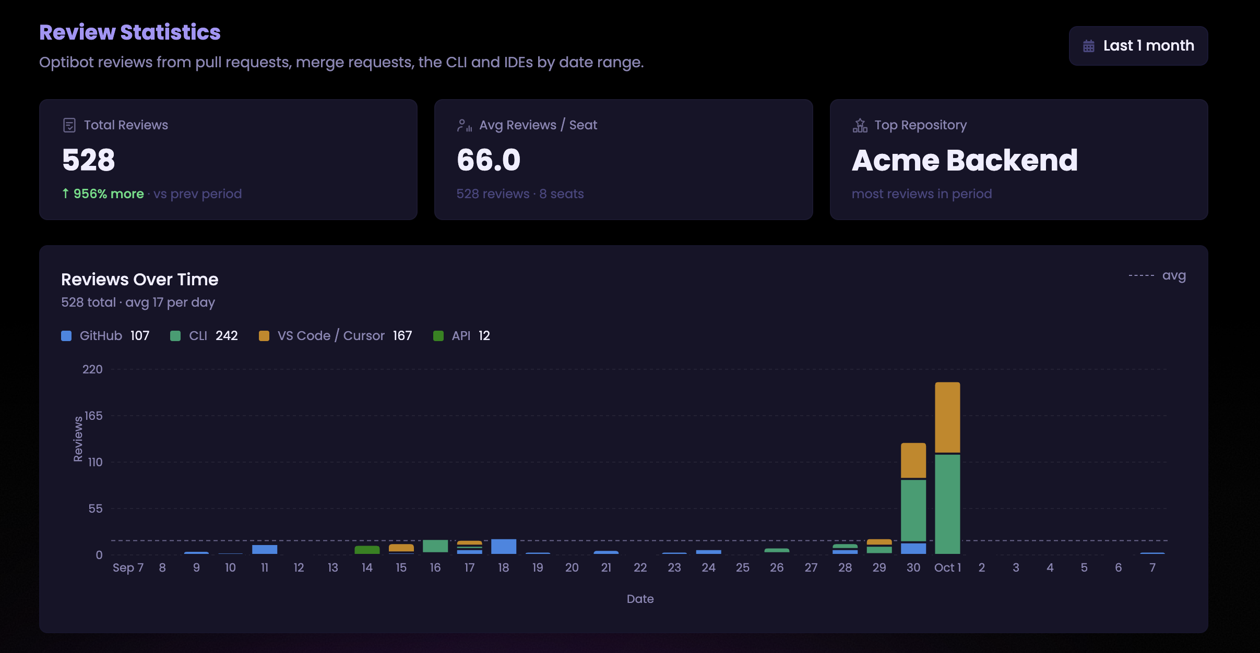Click the API legend label
The width and height of the screenshot is (1260, 653).
461,336
